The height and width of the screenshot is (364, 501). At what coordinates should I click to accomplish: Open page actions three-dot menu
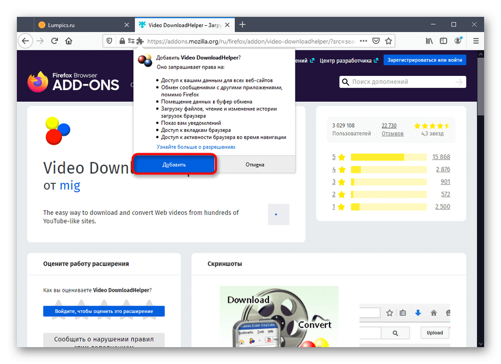[x=363, y=41]
